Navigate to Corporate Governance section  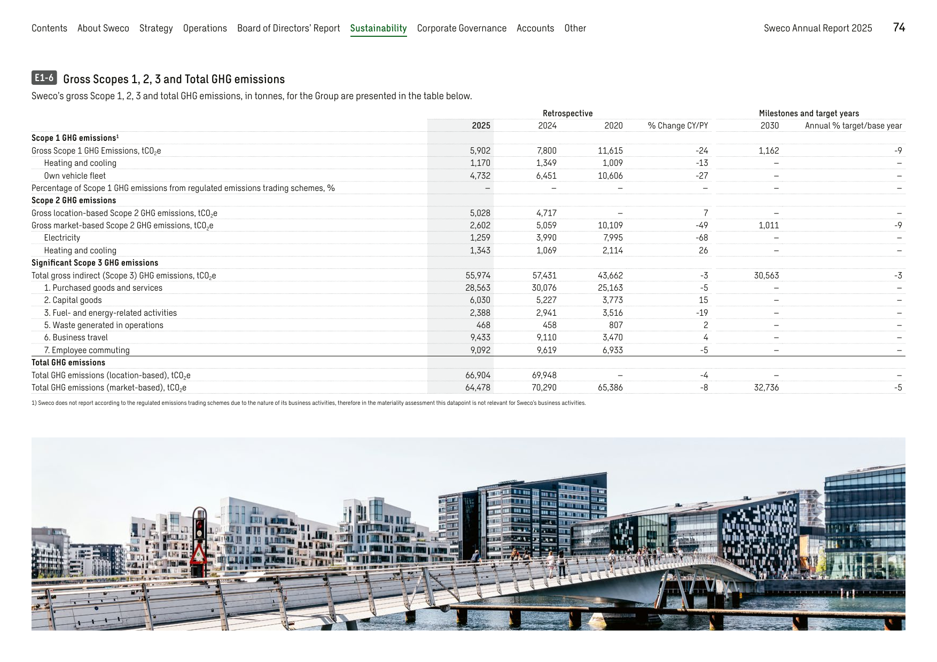(x=462, y=28)
